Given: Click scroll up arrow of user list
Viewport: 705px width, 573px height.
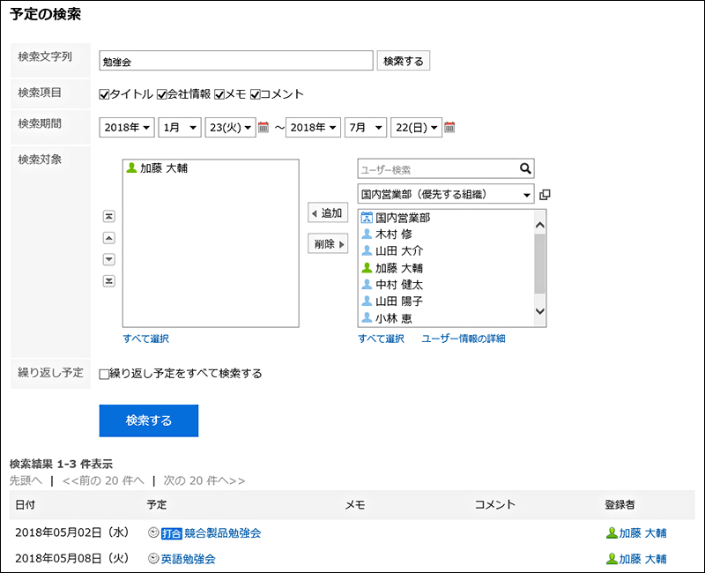Looking at the screenshot, I should 540,225.
